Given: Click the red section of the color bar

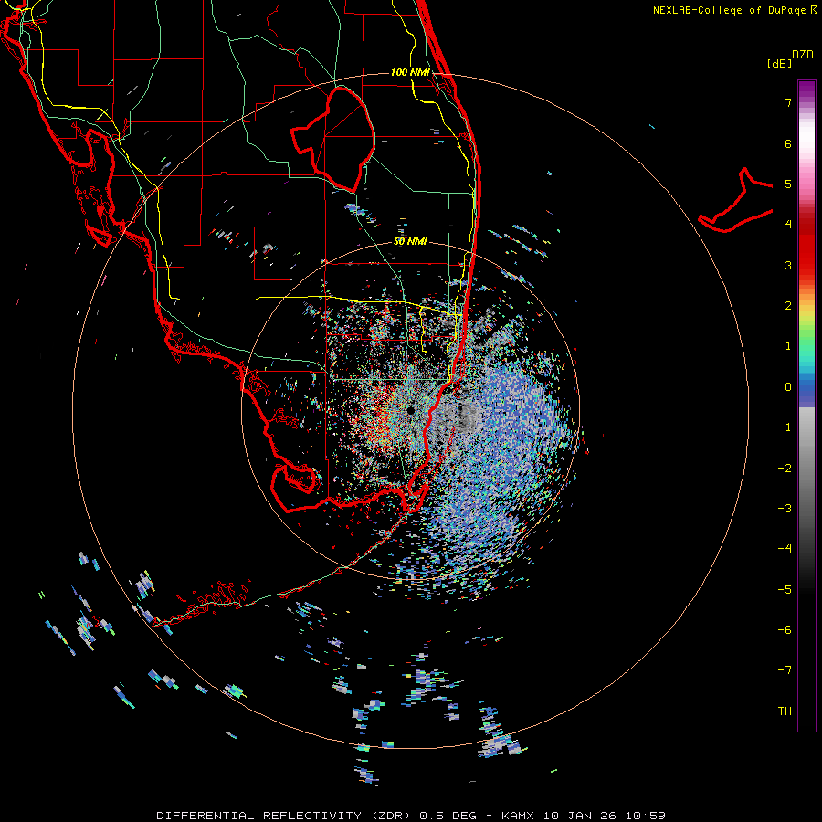Looking at the screenshot, I should [806, 247].
